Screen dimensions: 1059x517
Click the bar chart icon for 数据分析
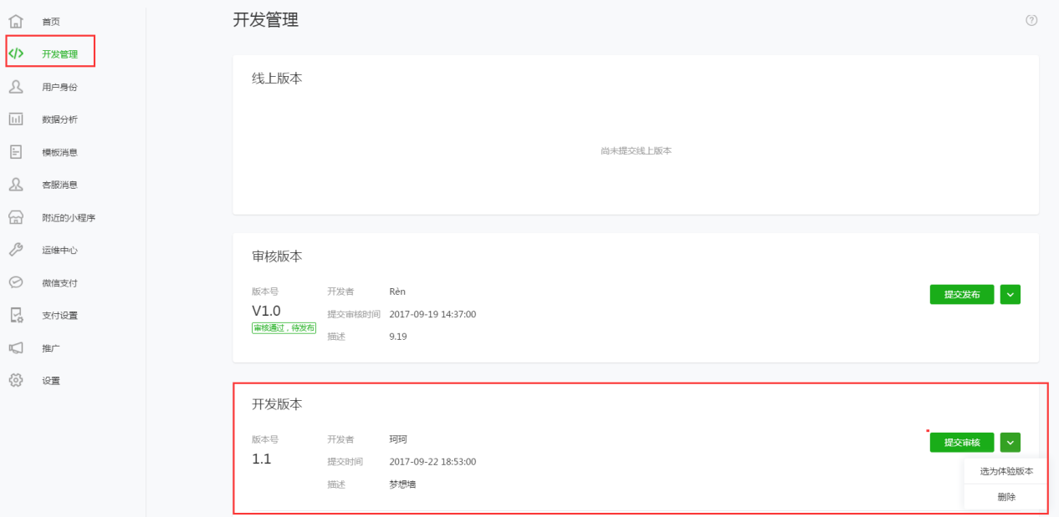[x=16, y=119]
